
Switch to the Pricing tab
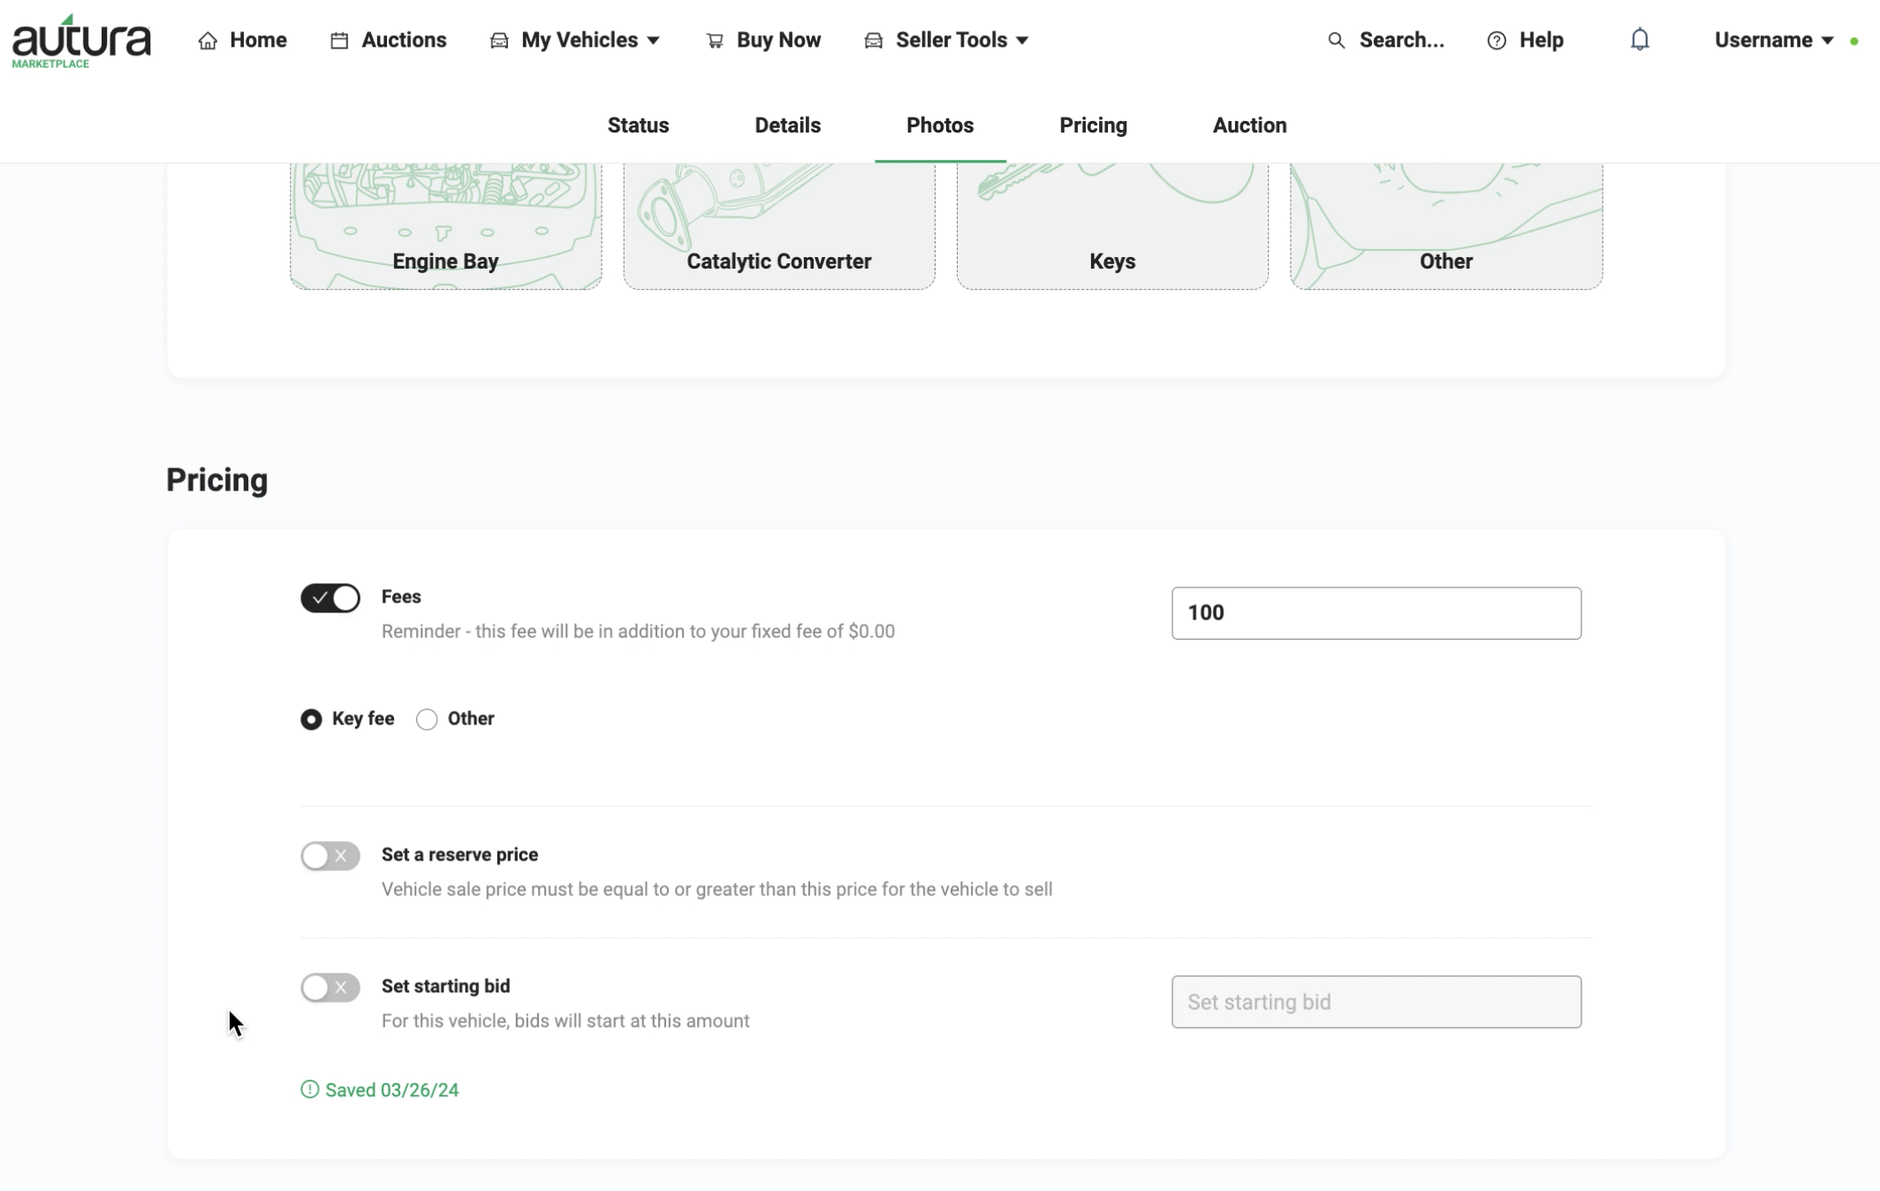pyautogui.click(x=1093, y=125)
